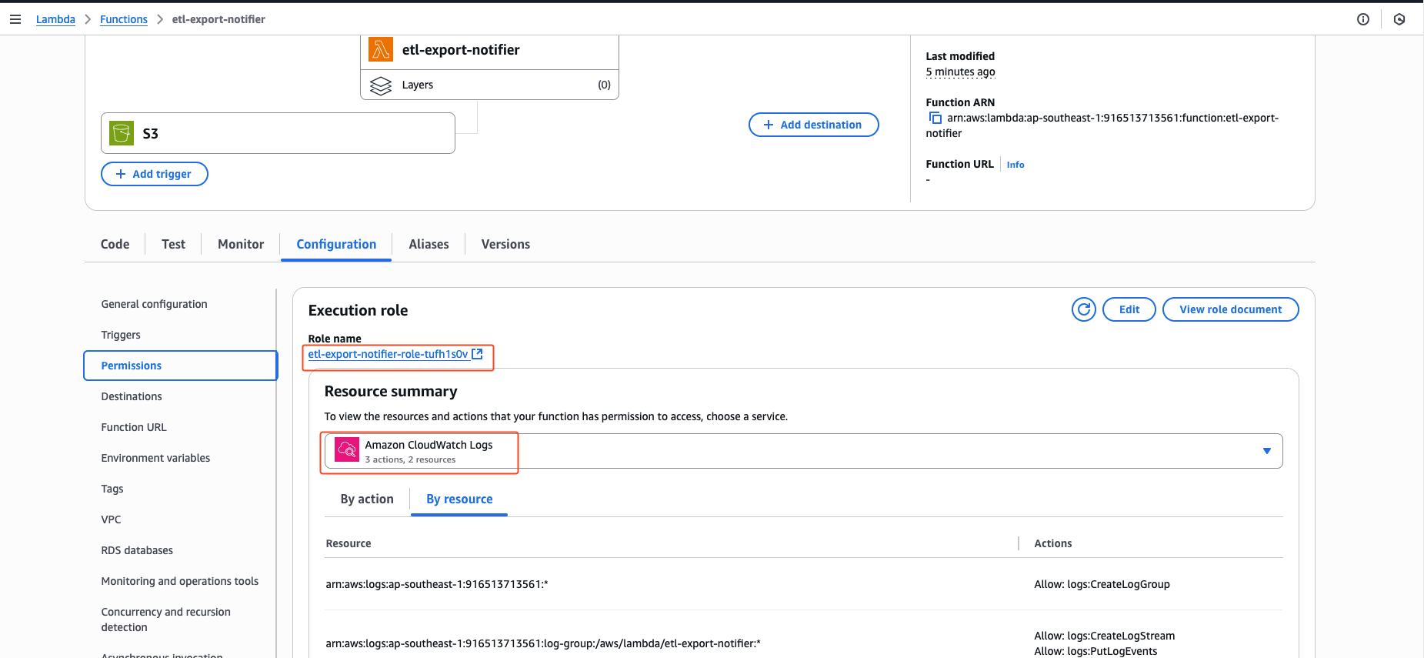Copy the Function ARN with copy icon
The height and width of the screenshot is (658, 1424).
tap(935, 118)
